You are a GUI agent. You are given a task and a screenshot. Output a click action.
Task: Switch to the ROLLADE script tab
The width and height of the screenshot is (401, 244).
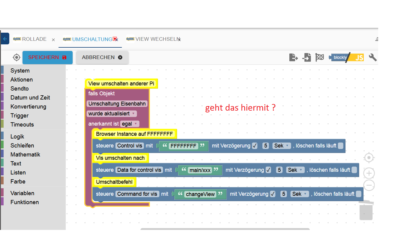34,39
